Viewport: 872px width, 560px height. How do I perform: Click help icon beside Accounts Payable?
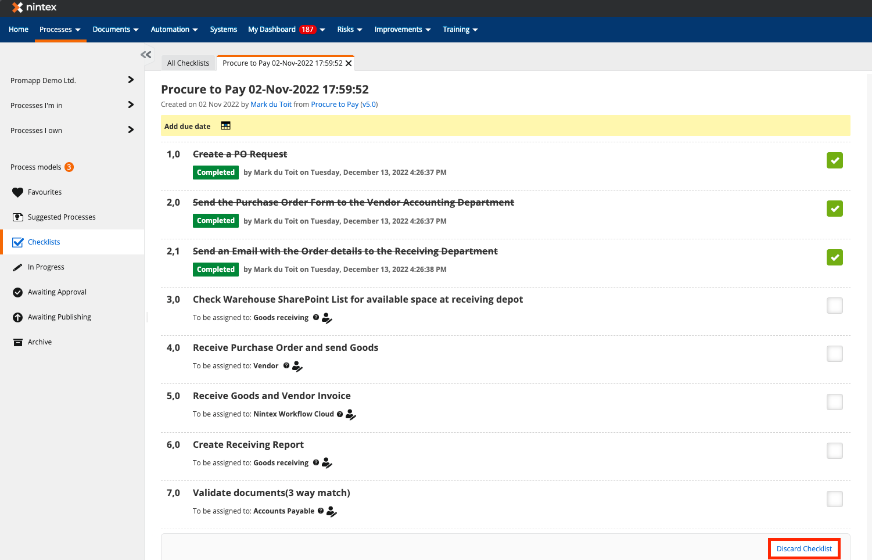321,511
